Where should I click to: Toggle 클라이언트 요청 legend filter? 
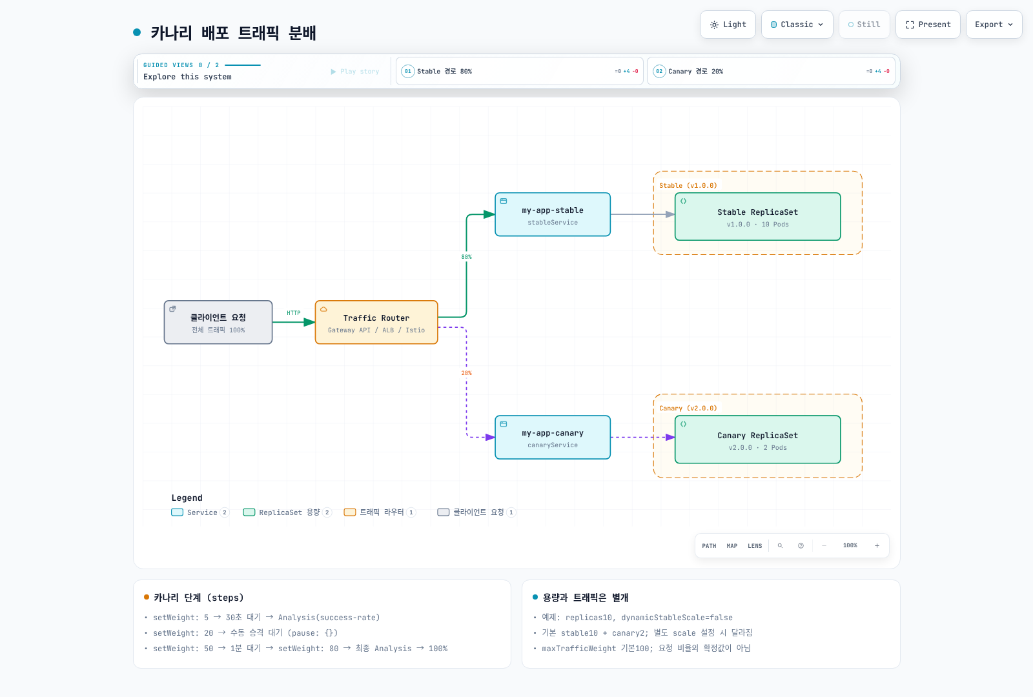click(x=476, y=512)
